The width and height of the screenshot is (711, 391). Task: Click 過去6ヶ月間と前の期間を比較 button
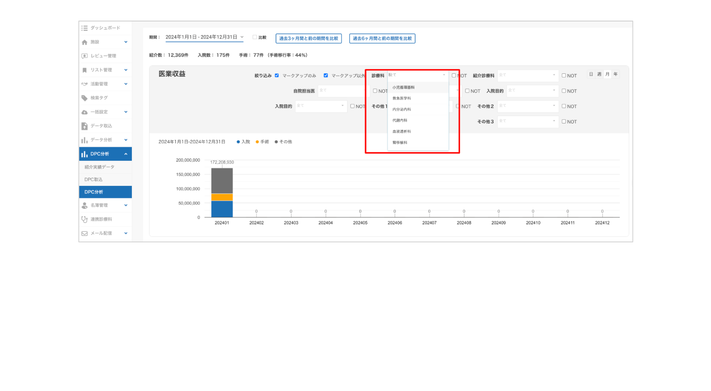(382, 39)
